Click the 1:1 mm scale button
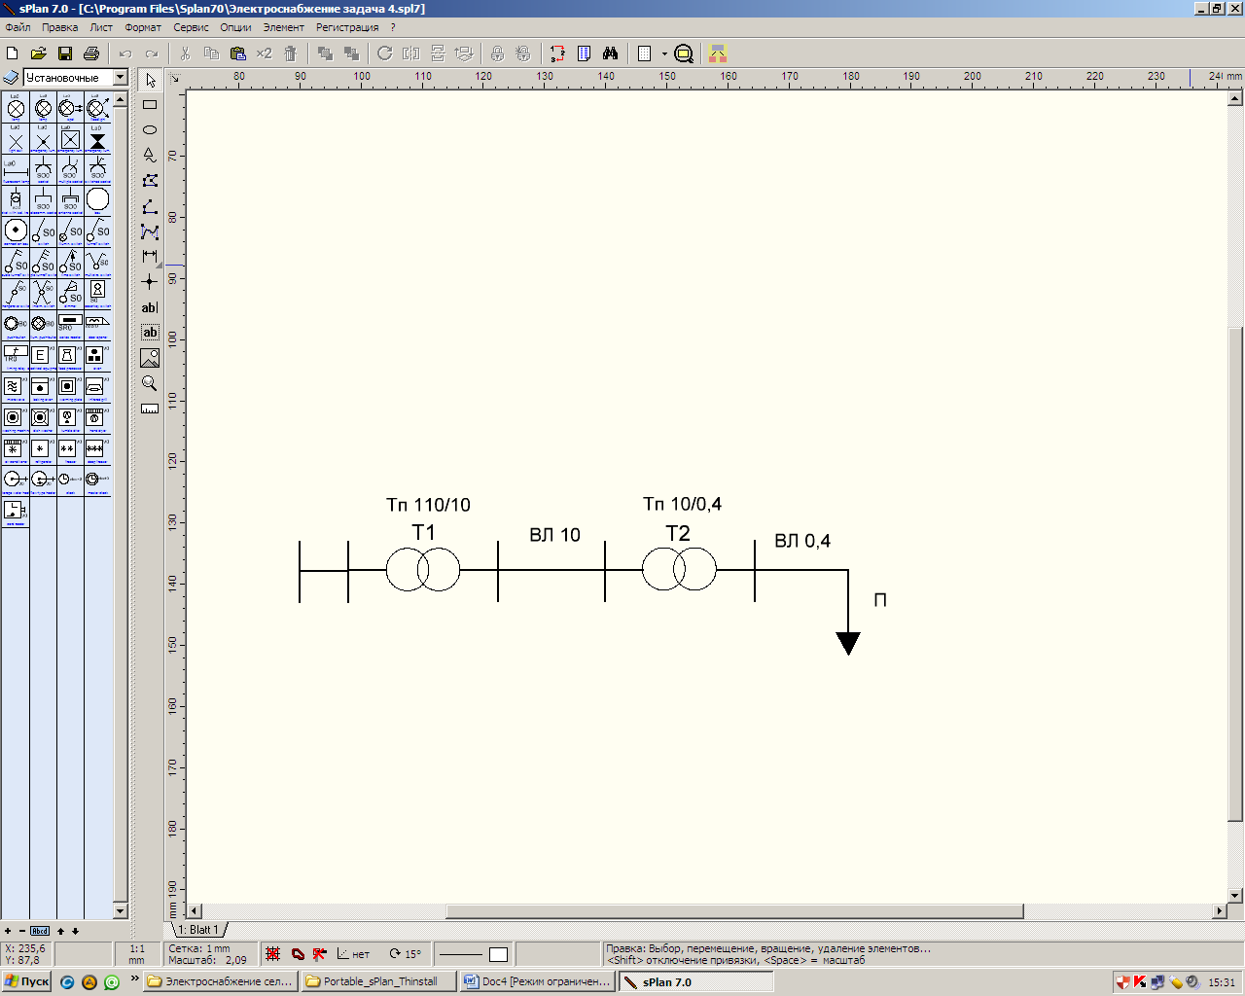This screenshot has width=1245, height=996. pos(136,954)
